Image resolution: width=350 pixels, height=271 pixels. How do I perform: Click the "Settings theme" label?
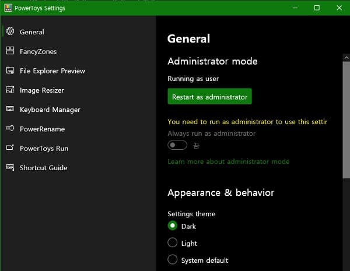pos(191,214)
